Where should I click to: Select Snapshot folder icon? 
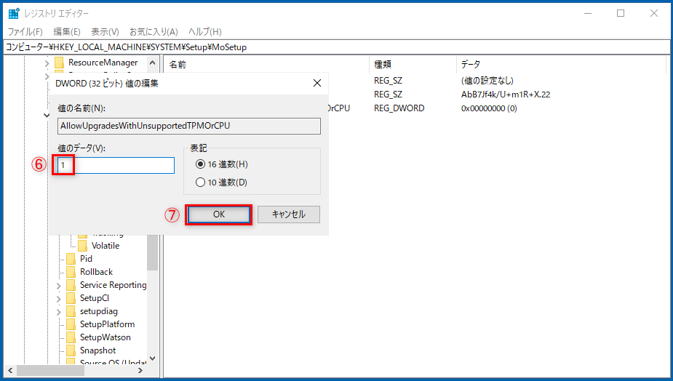(x=71, y=350)
